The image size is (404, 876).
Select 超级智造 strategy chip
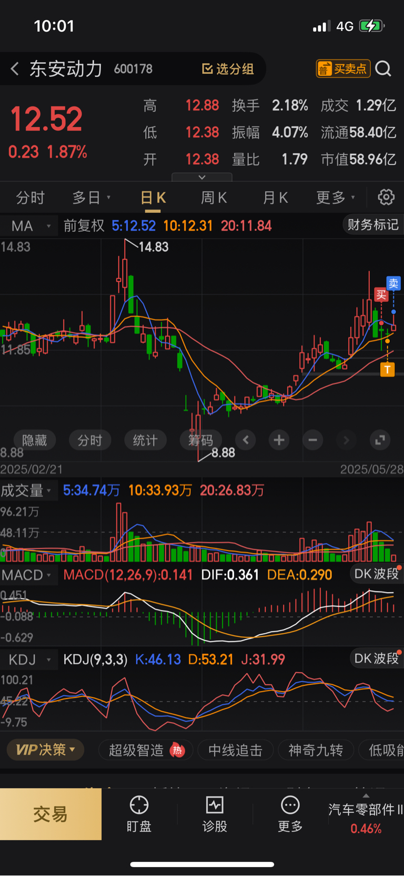coord(146,750)
